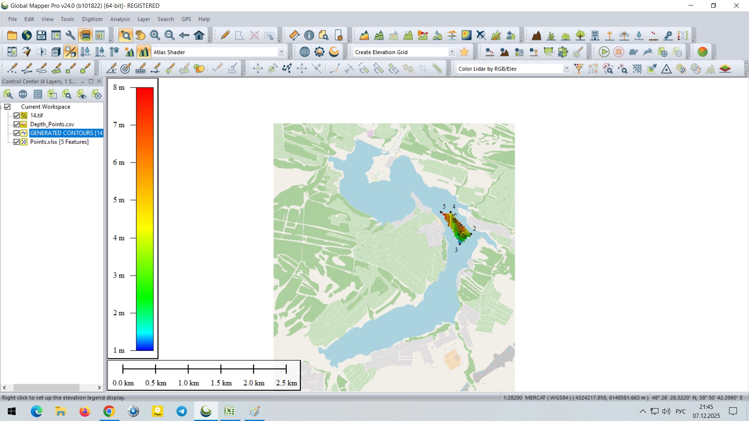Expand the Create Elevation Grid dropdown

tap(452, 52)
